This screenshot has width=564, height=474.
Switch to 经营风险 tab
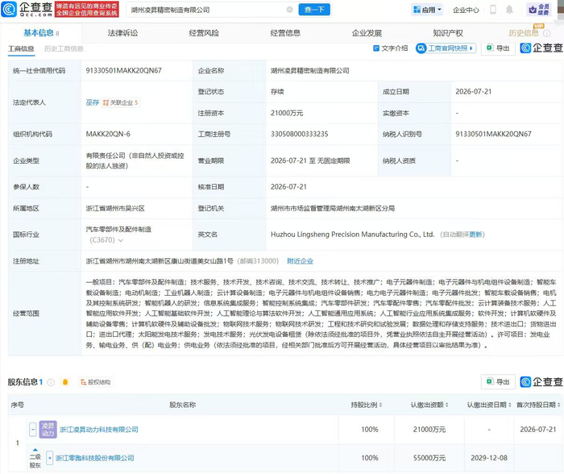pos(204,33)
